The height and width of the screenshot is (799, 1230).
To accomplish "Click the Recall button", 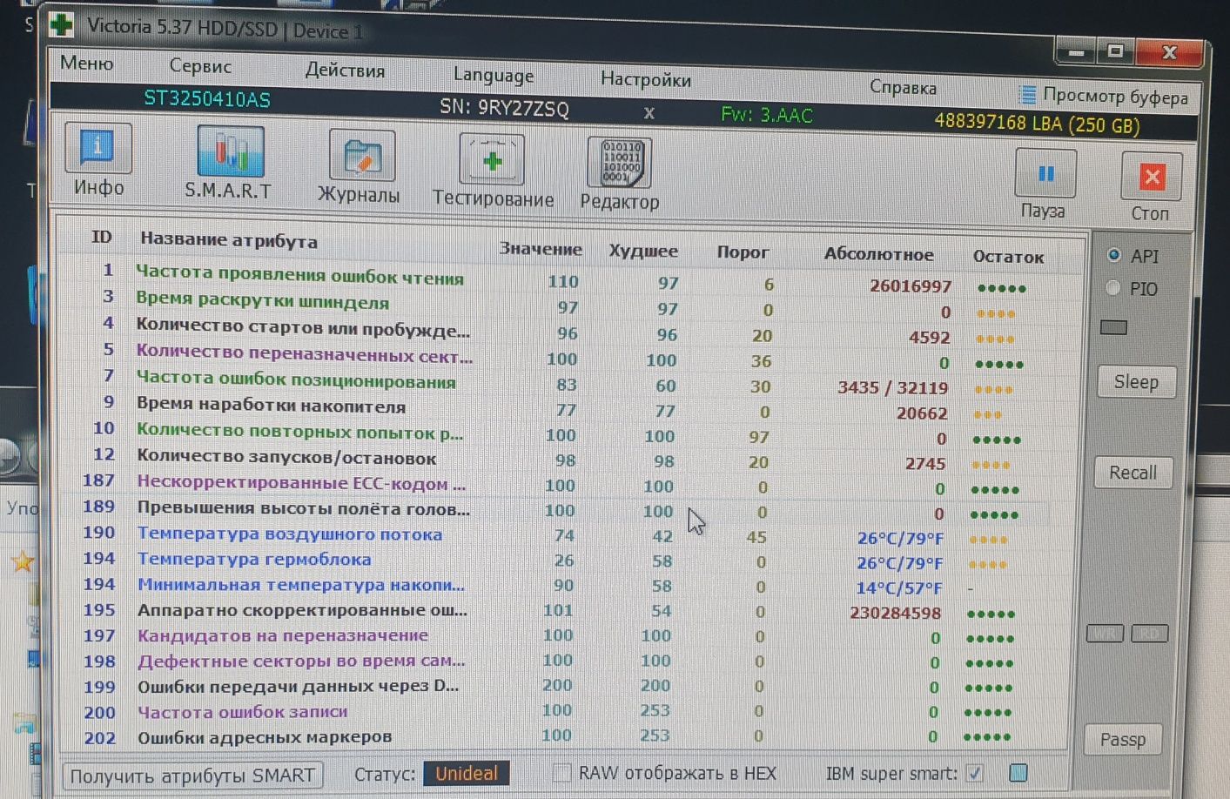I will 1133,473.
